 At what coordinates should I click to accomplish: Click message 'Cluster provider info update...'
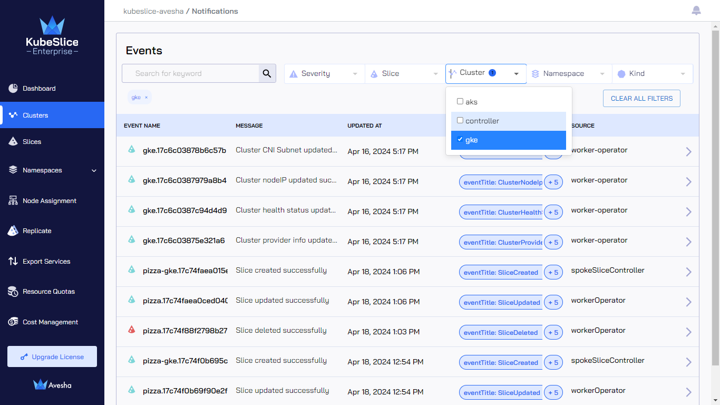click(286, 240)
